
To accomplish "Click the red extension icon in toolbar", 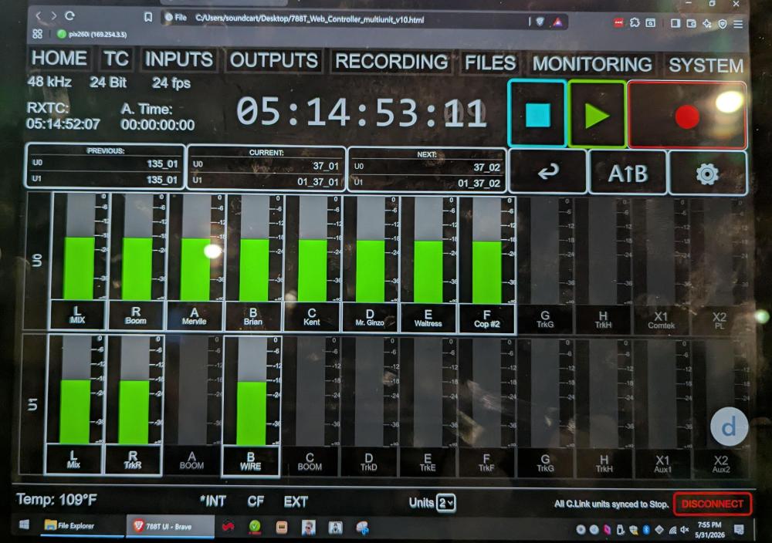I will 619,22.
